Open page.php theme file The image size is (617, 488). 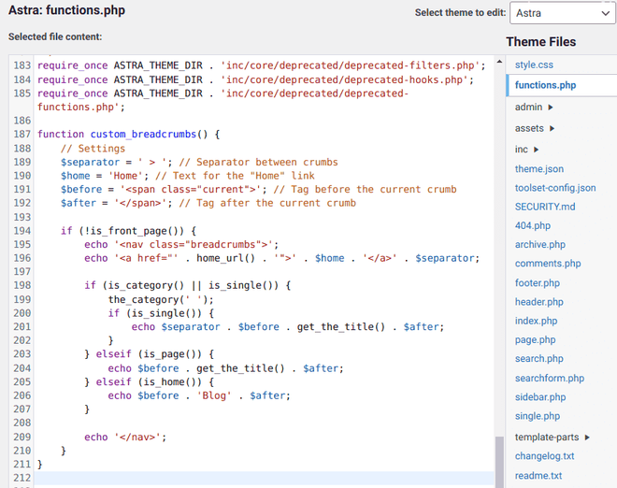pos(535,339)
